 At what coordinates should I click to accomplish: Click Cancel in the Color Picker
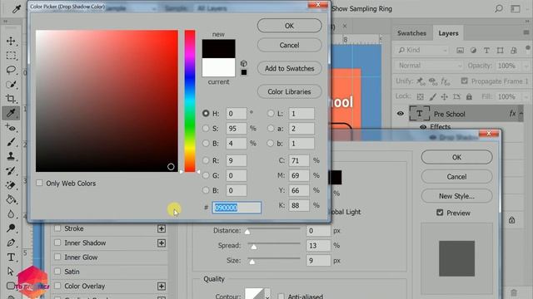click(289, 45)
